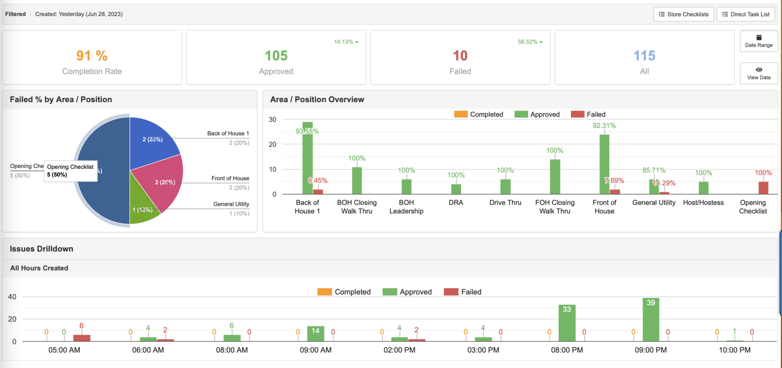Select the 115 All summary card
The image size is (782, 368).
(644, 58)
